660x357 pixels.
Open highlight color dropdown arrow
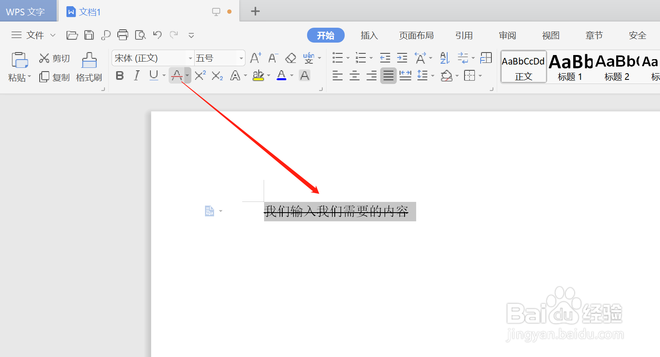coord(269,76)
